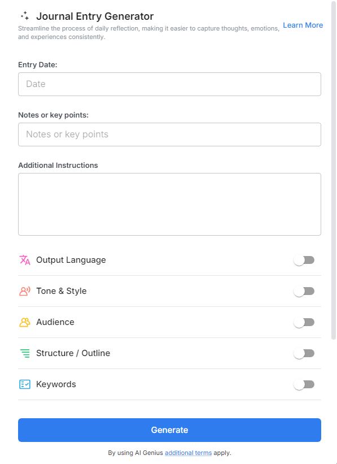Click the Journal Entry Generator heading

94,16
